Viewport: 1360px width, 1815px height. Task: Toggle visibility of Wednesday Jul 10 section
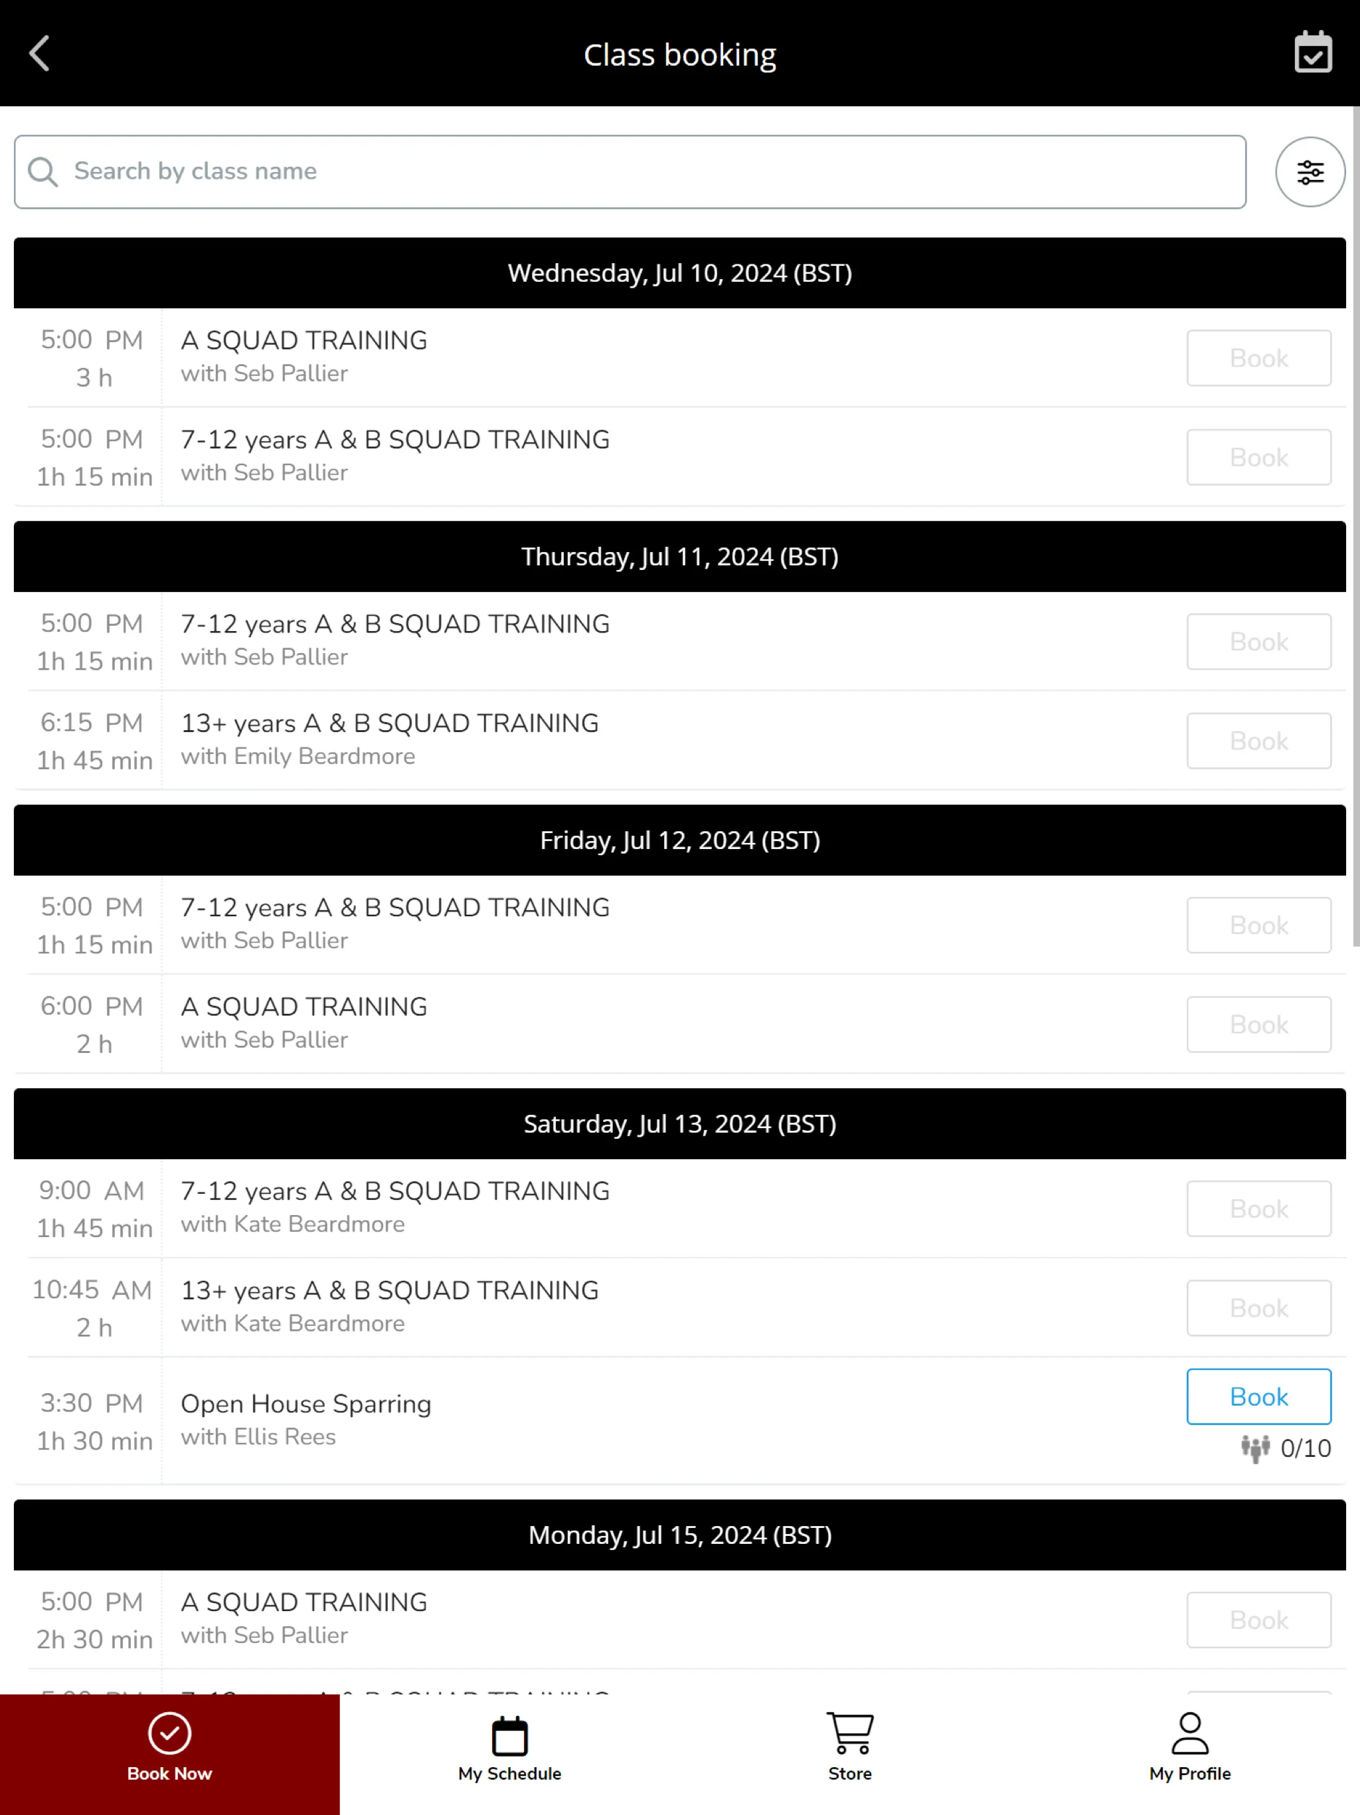pyautogui.click(x=680, y=273)
